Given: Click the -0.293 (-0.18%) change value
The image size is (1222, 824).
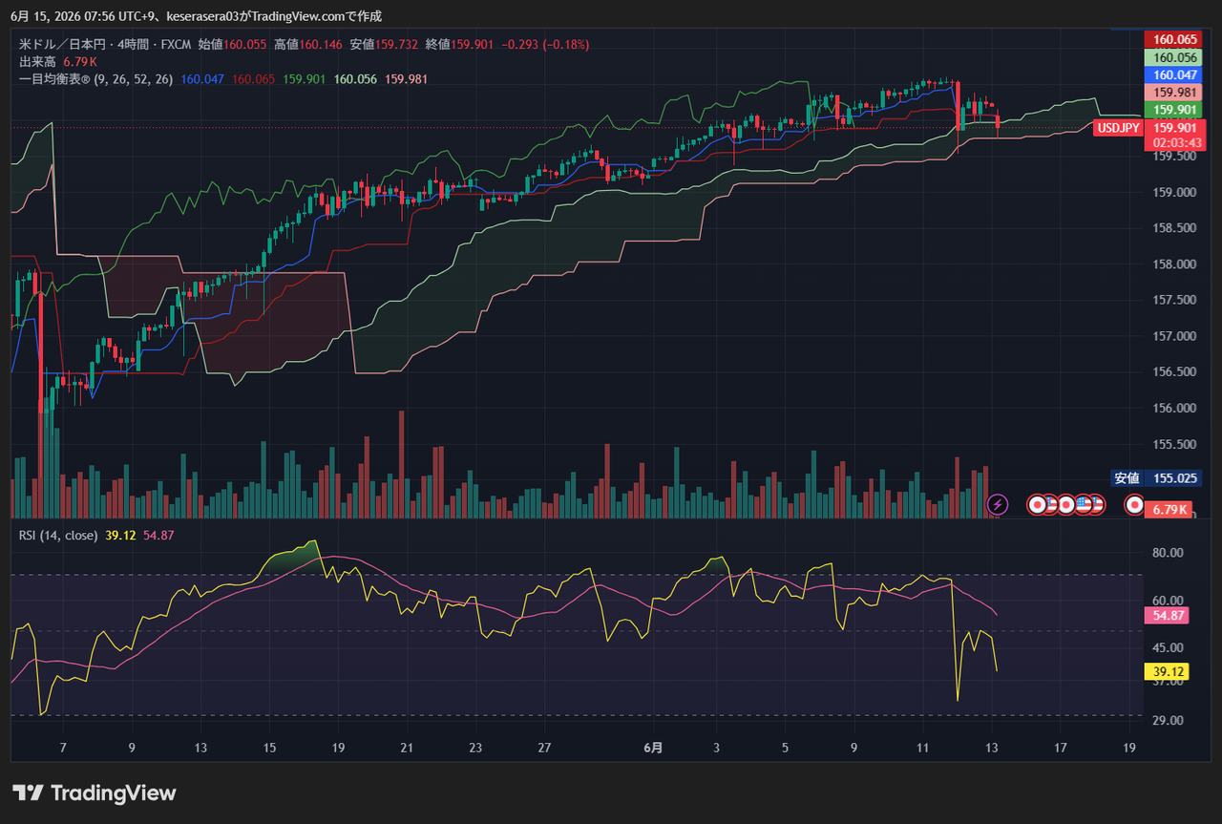Looking at the screenshot, I should tap(545, 44).
